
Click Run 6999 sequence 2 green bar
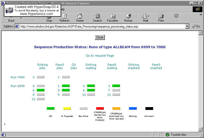click(x=91, y=86)
